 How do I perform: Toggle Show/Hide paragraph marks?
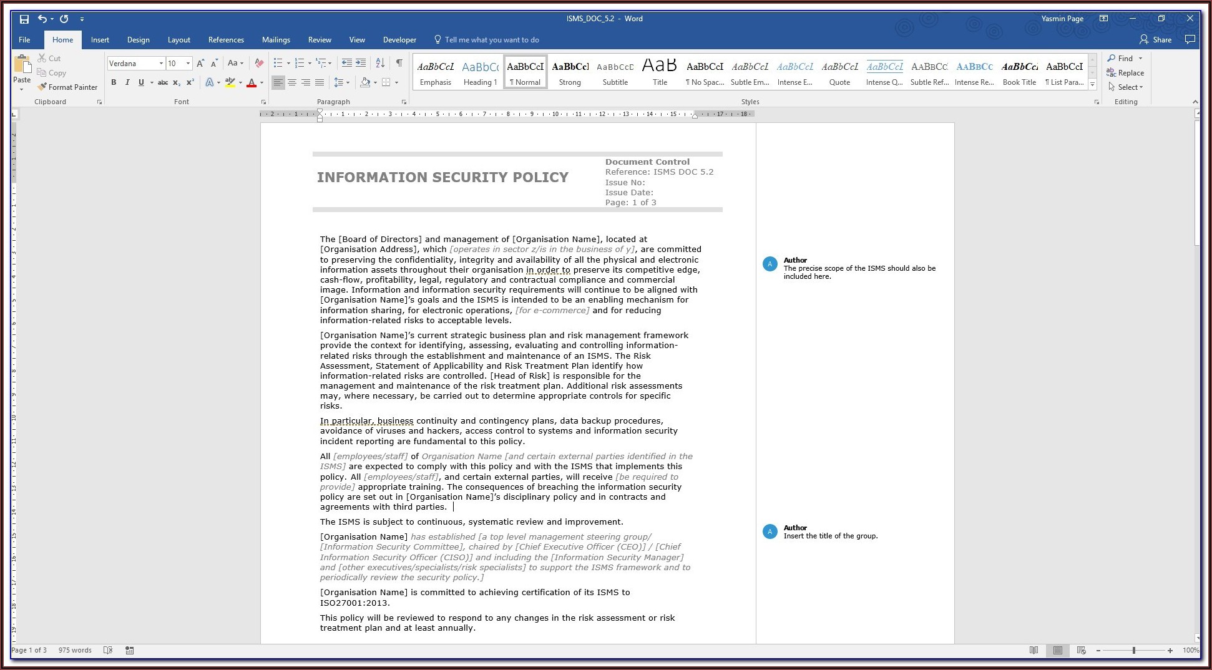click(x=399, y=63)
